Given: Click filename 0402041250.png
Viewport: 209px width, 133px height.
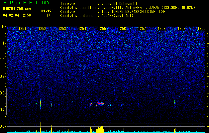Looking at the screenshot, I should tap(17, 9).
